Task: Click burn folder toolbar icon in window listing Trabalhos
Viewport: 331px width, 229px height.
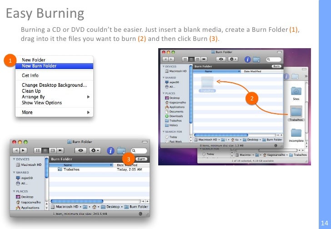Action: [121, 150]
